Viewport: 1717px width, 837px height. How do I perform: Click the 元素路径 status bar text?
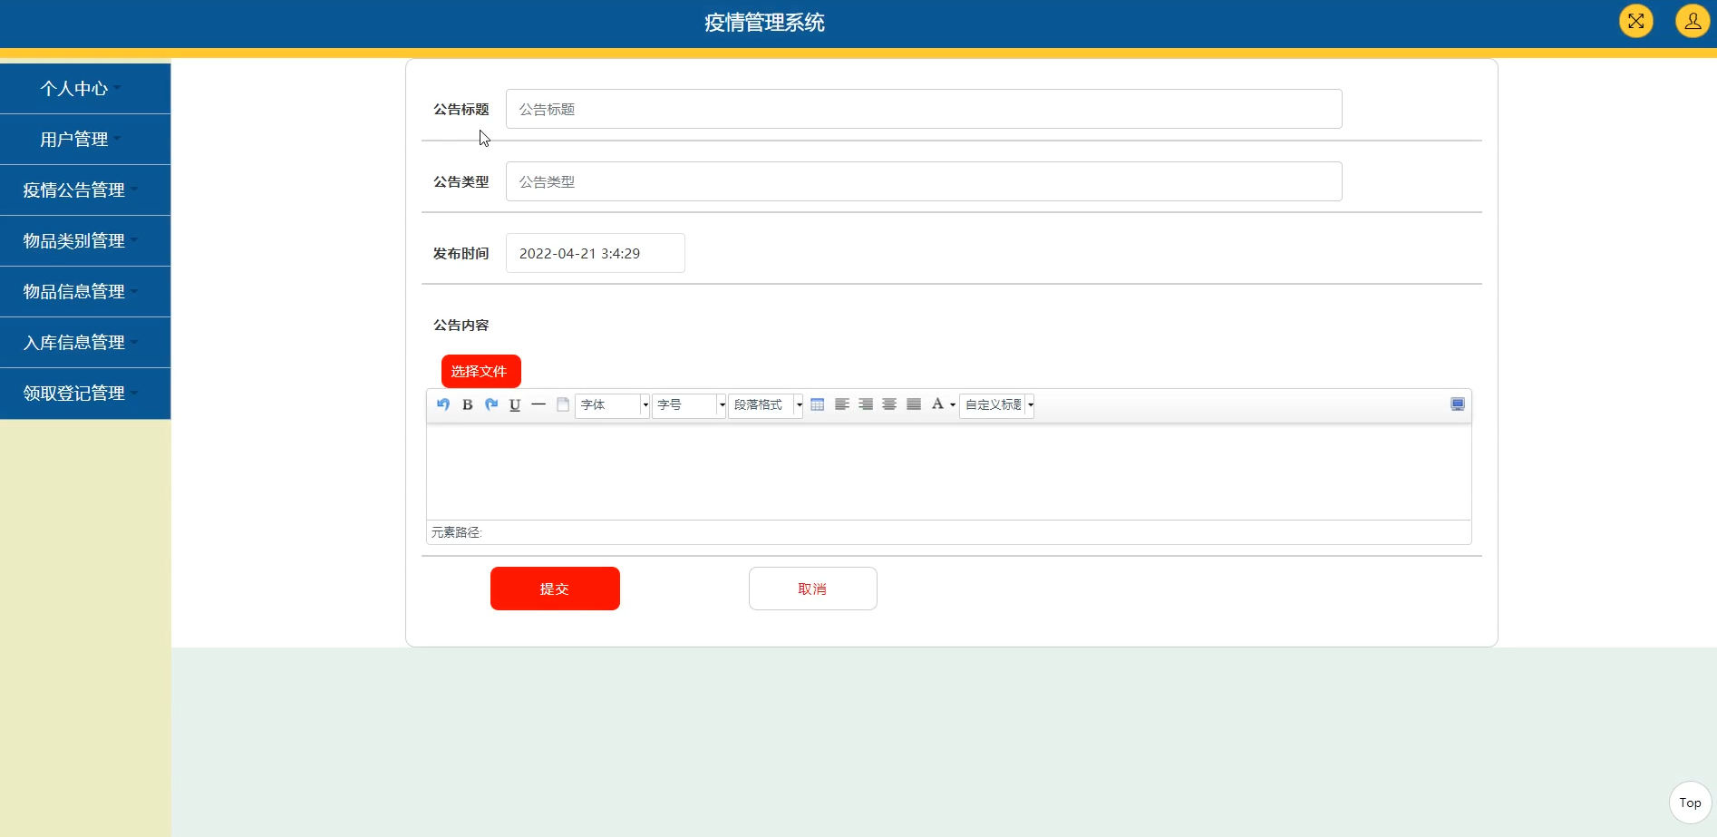(x=456, y=532)
